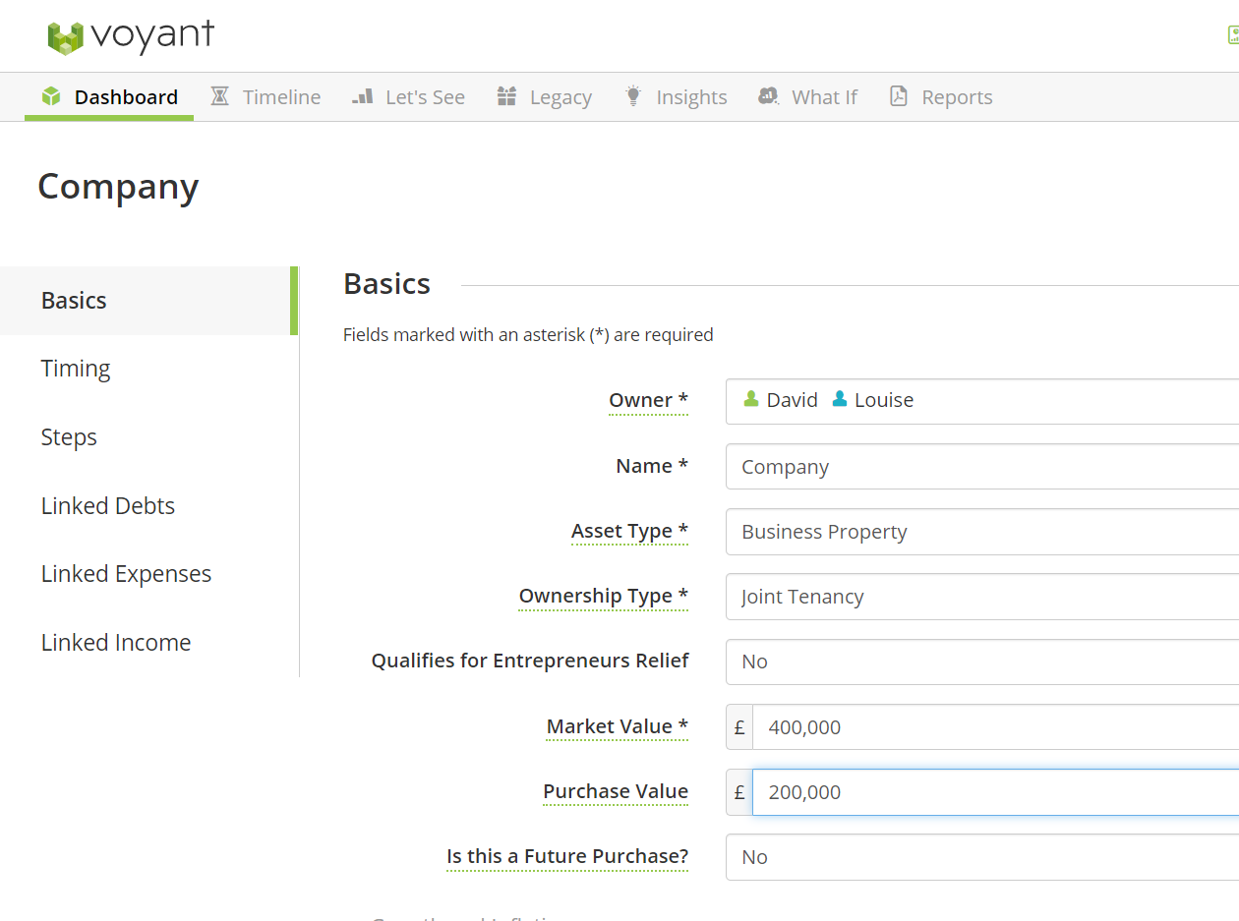The width and height of the screenshot is (1239, 921).
Task: Click the required fields asterisk note
Action: [528, 334]
